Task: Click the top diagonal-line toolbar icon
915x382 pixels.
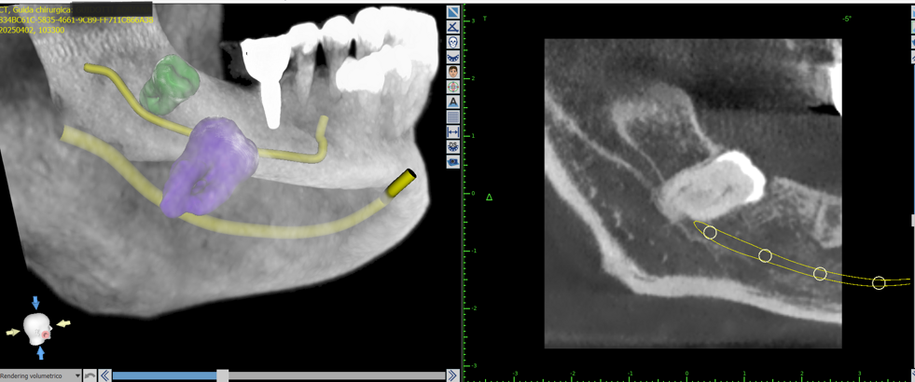Action: coord(453,12)
